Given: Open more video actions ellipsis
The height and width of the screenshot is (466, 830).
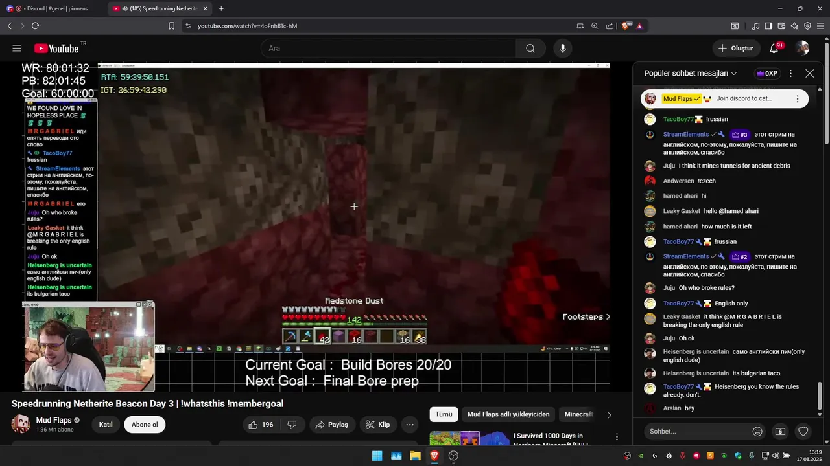Looking at the screenshot, I should [410, 425].
